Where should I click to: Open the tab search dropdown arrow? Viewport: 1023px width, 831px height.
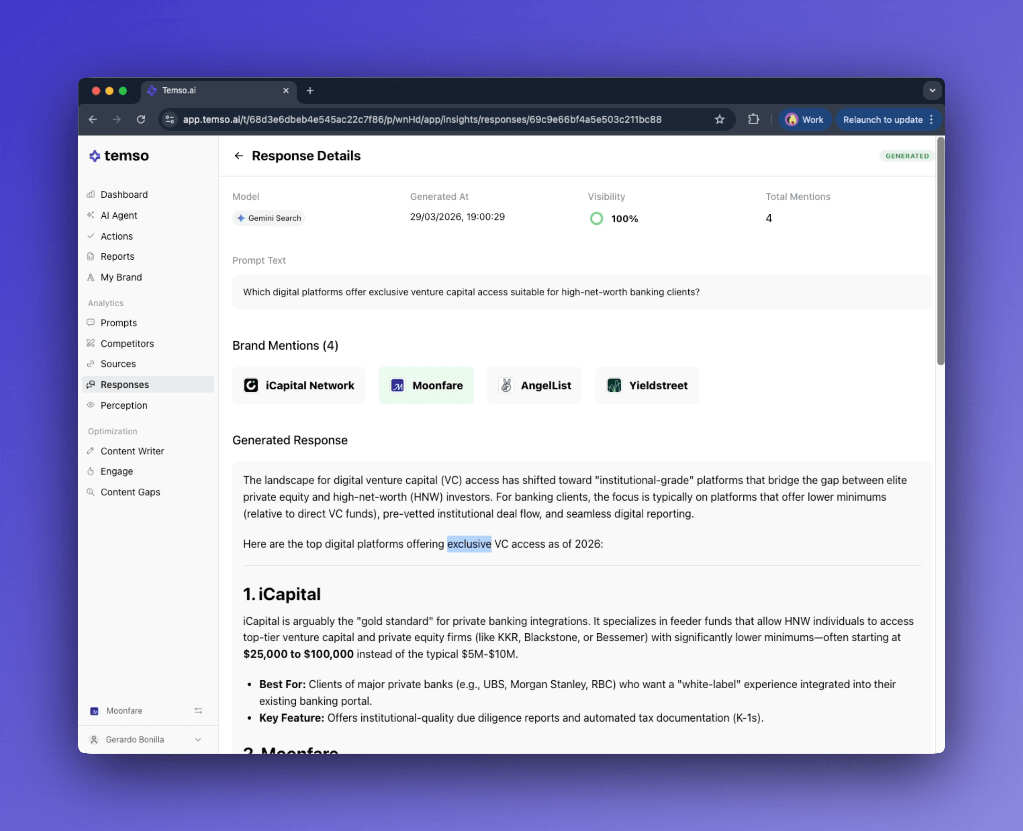coord(932,90)
